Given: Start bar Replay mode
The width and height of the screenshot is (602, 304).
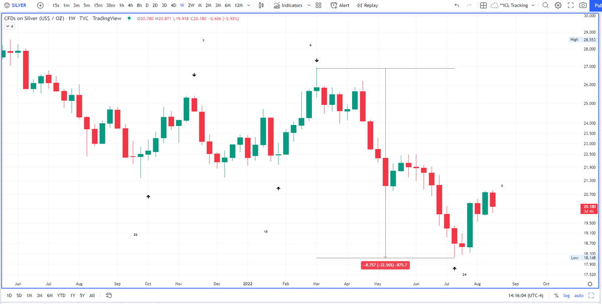Looking at the screenshot, I should point(367,5).
